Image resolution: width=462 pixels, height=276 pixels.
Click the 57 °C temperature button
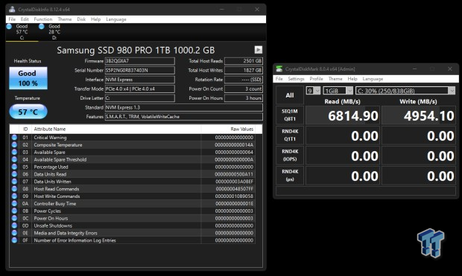28,112
